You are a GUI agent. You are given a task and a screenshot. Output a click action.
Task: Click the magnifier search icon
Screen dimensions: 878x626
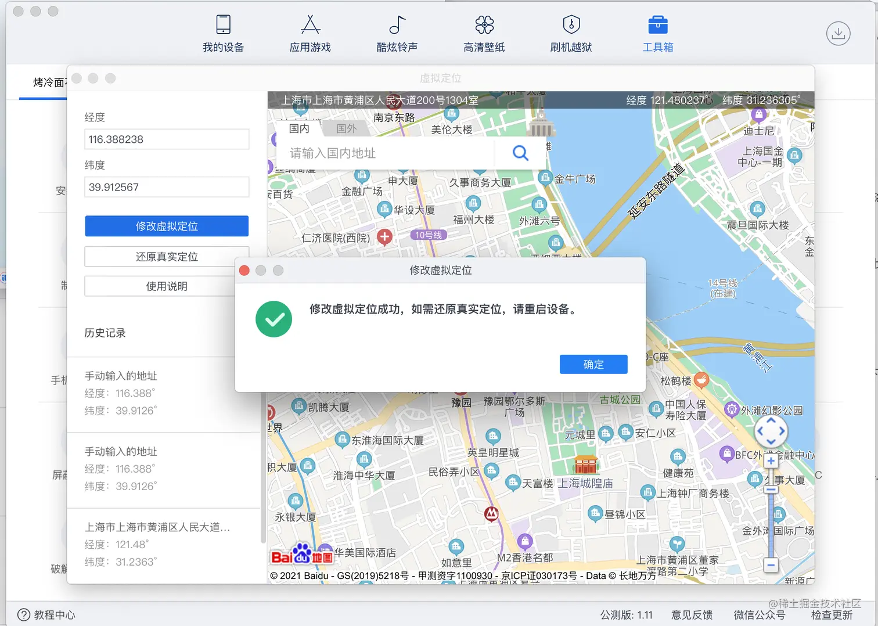tap(520, 153)
